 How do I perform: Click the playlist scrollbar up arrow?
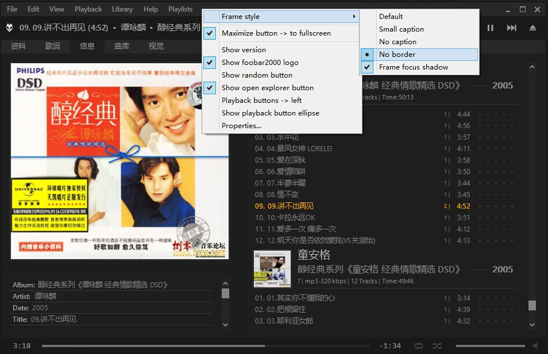coord(532,67)
